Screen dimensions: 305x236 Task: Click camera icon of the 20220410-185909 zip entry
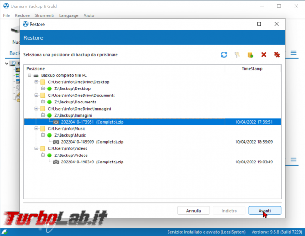(x=56, y=142)
